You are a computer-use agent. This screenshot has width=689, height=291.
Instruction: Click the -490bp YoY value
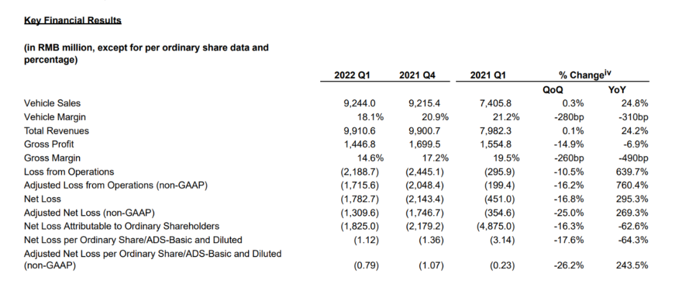tap(632, 158)
